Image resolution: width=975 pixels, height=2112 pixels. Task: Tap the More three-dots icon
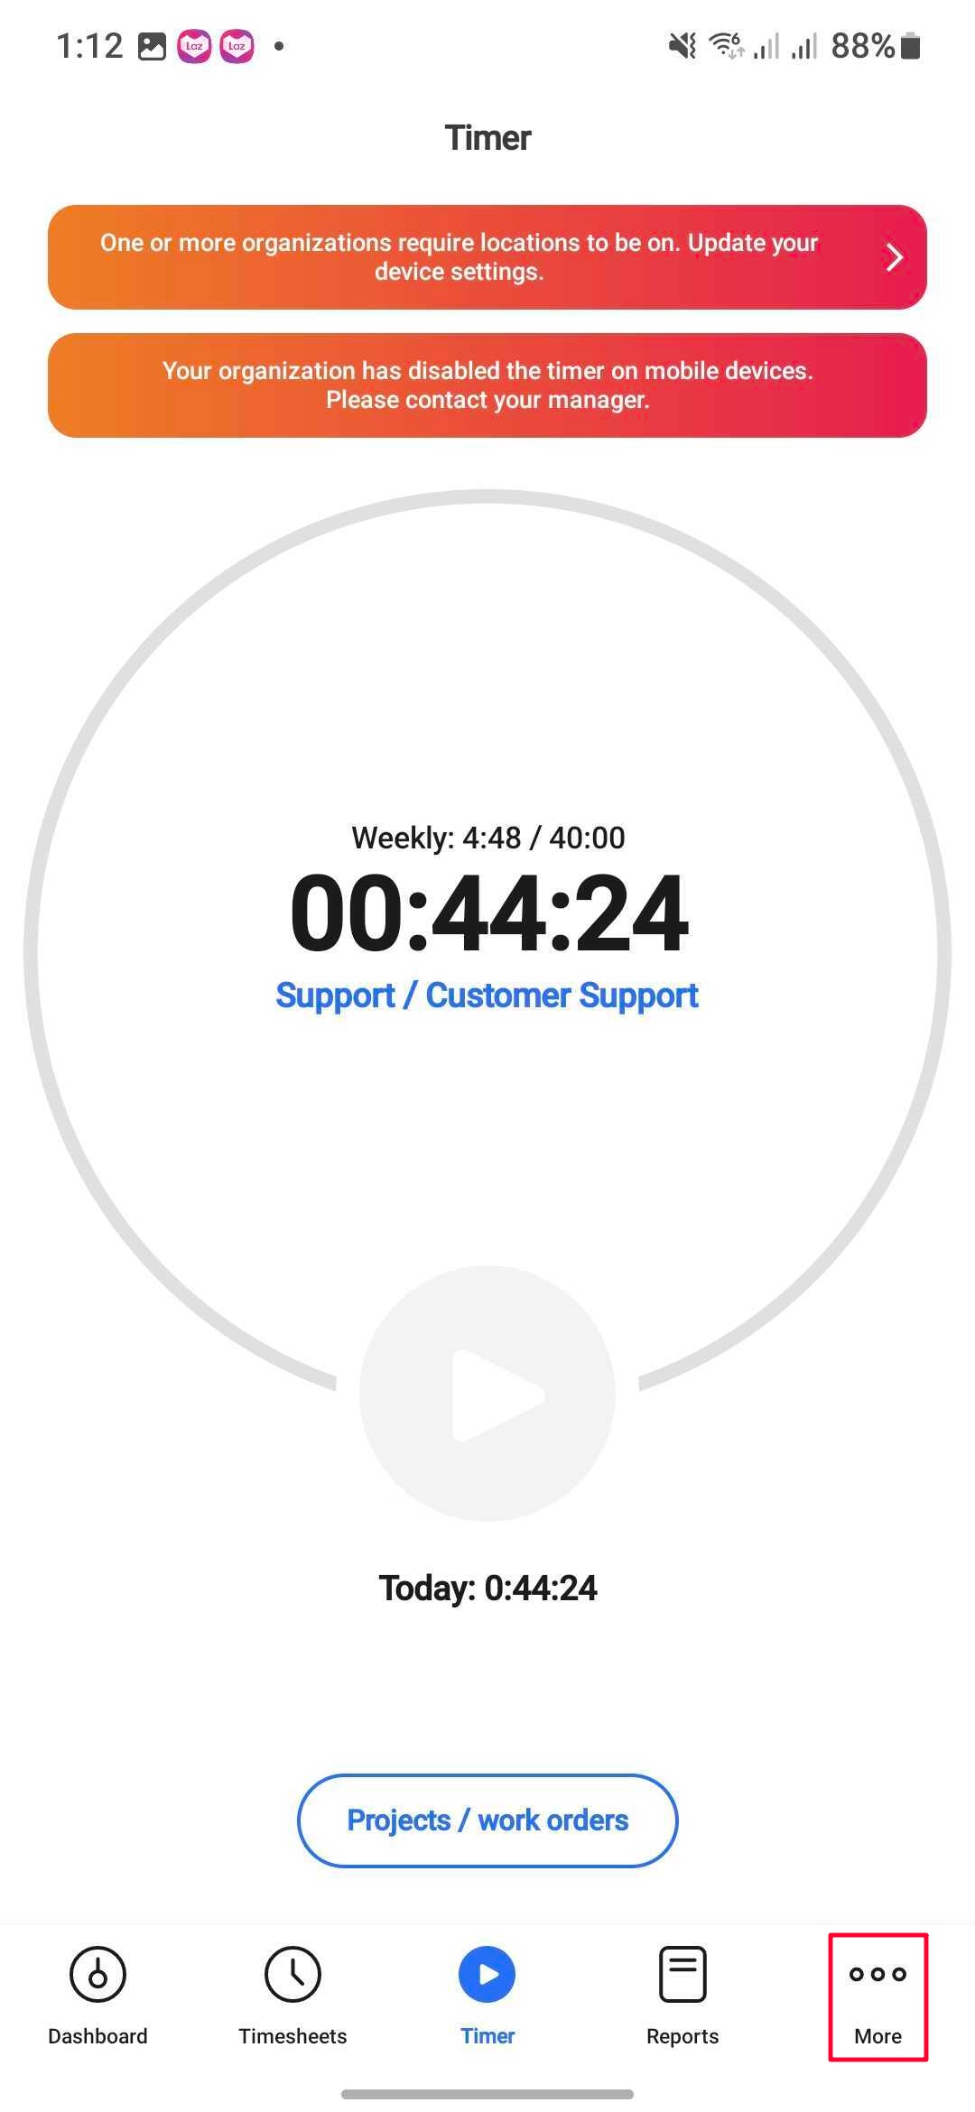[877, 1974]
